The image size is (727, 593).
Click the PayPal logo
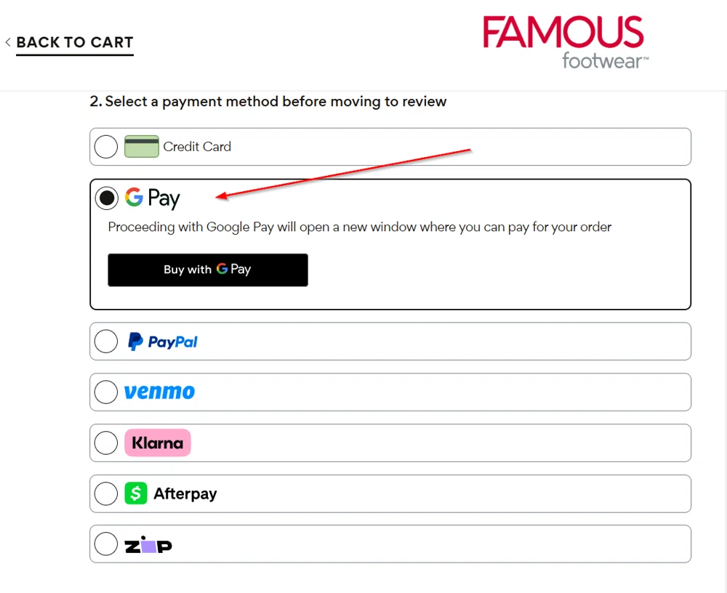pos(162,341)
